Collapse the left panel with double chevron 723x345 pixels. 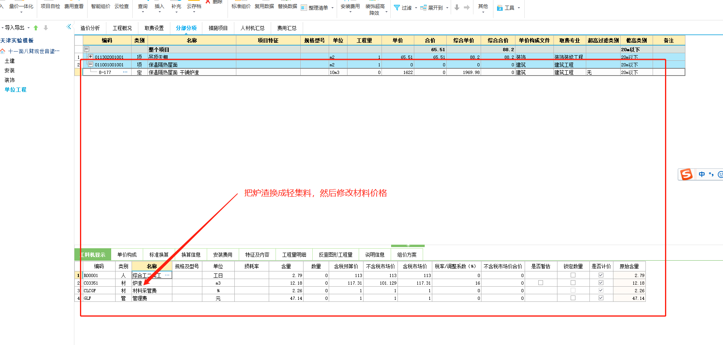point(69,27)
